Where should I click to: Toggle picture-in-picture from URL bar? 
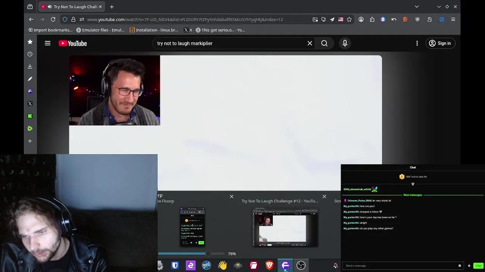pyautogui.click(x=315, y=19)
